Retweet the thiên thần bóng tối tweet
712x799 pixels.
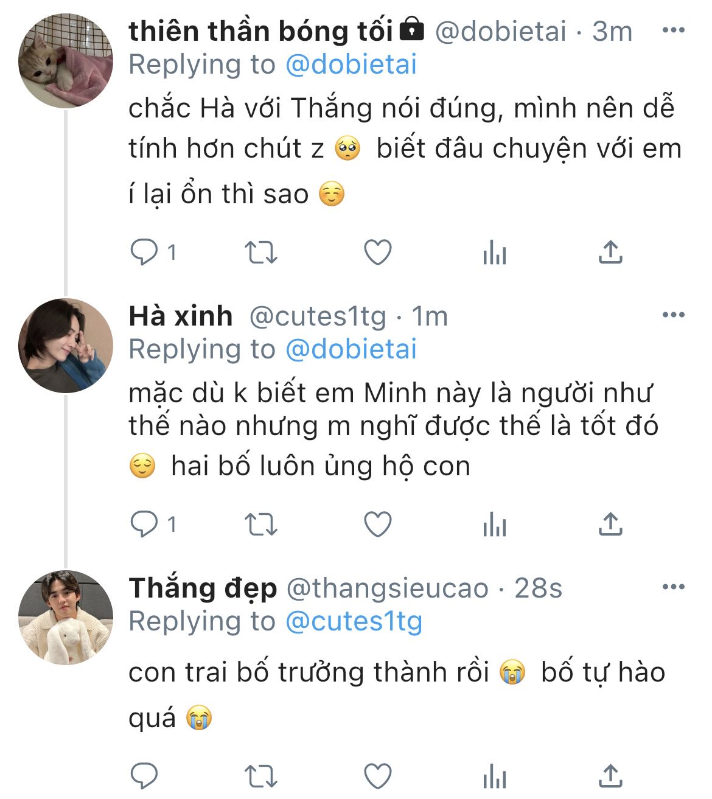tap(260, 252)
